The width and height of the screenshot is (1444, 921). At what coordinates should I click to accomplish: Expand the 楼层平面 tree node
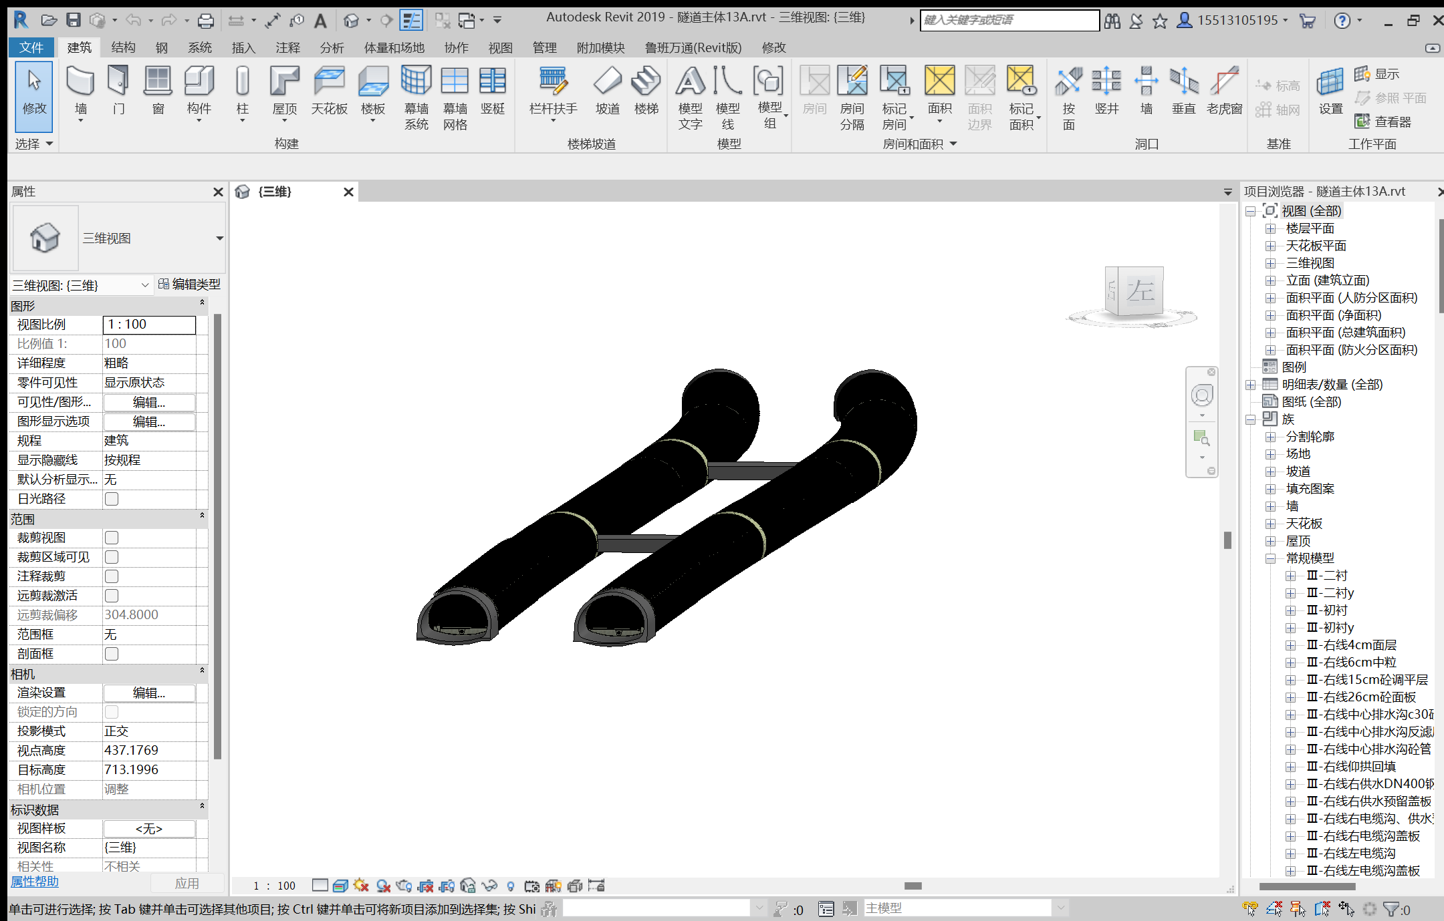point(1271,229)
